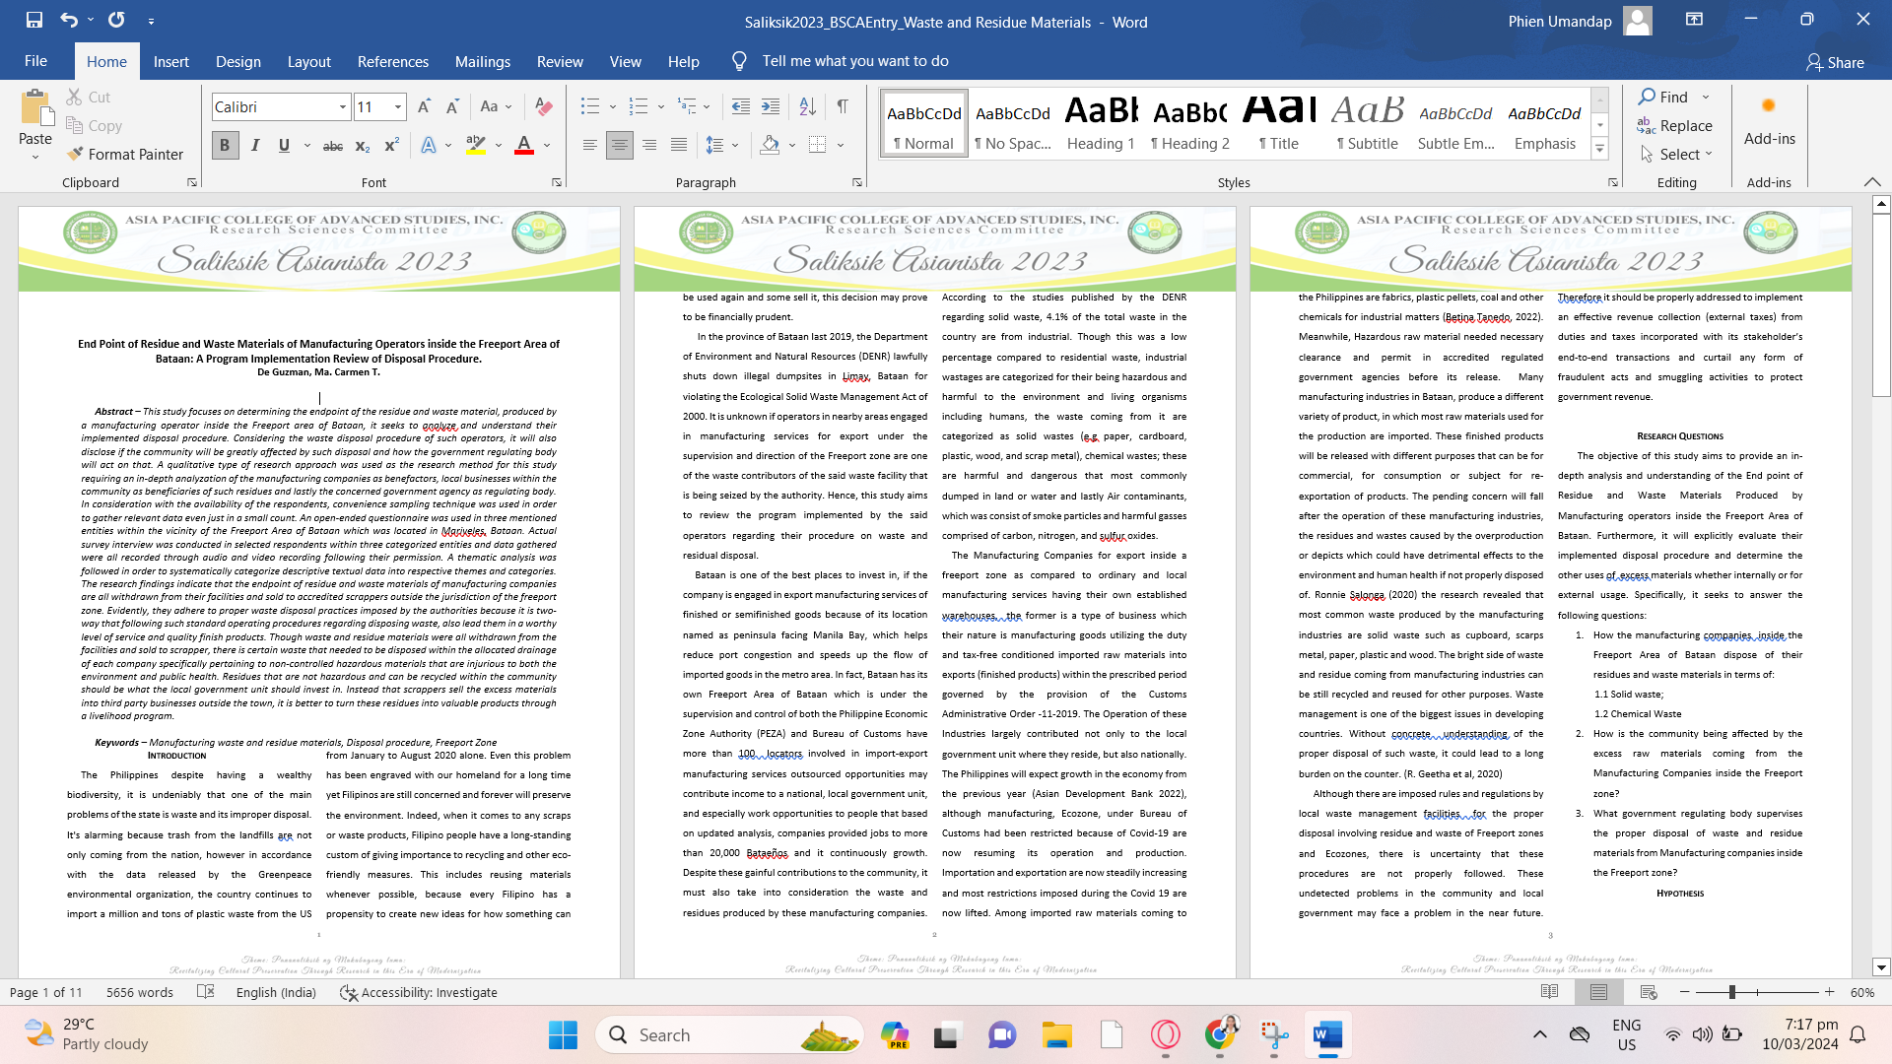
Task: Click the Format Painter brush
Action: [125, 154]
